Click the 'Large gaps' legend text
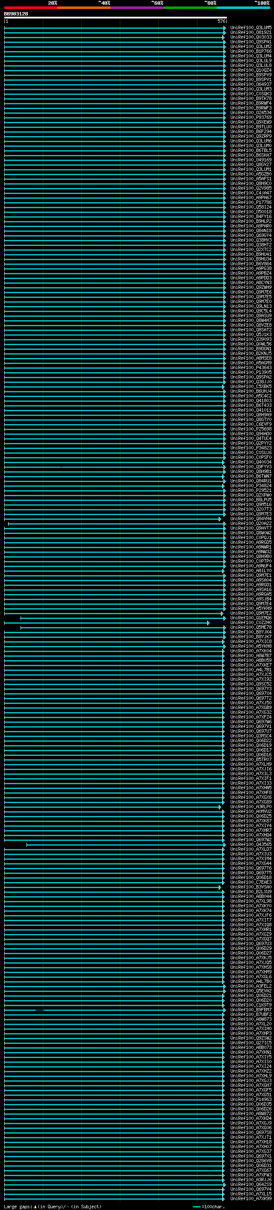 click(x=17, y=1206)
